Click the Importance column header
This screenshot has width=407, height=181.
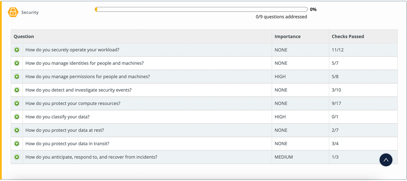click(x=287, y=37)
